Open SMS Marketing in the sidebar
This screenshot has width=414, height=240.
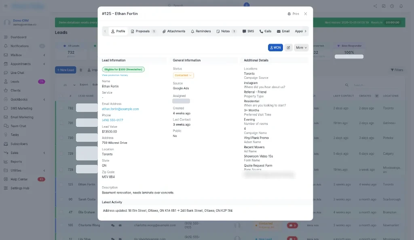point(21,108)
